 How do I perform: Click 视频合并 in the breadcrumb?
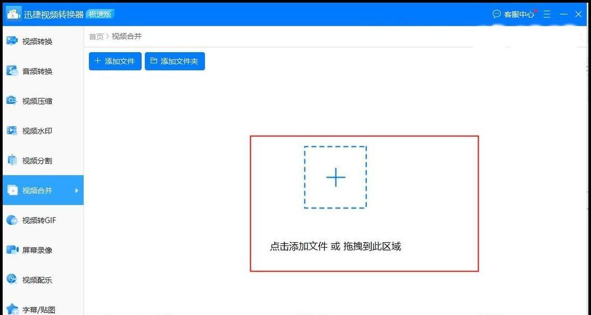pos(127,36)
